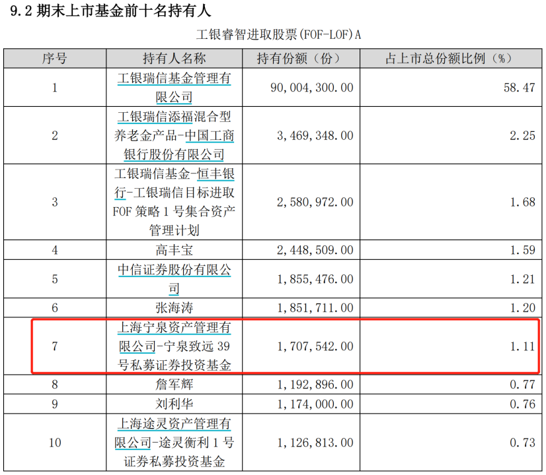Click the 工银瑞信添福混合型养老金产品 link in row 2
This screenshot has width=546, height=475.
click(175, 117)
